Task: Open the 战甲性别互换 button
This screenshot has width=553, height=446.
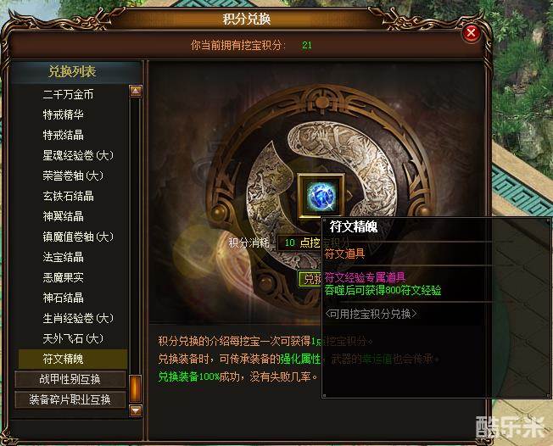Action: (70, 379)
